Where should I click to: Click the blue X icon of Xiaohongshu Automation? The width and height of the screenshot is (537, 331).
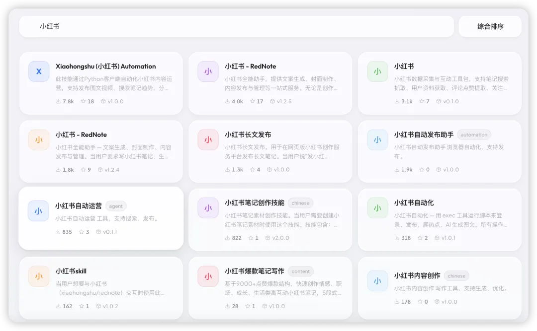(x=39, y=71)
